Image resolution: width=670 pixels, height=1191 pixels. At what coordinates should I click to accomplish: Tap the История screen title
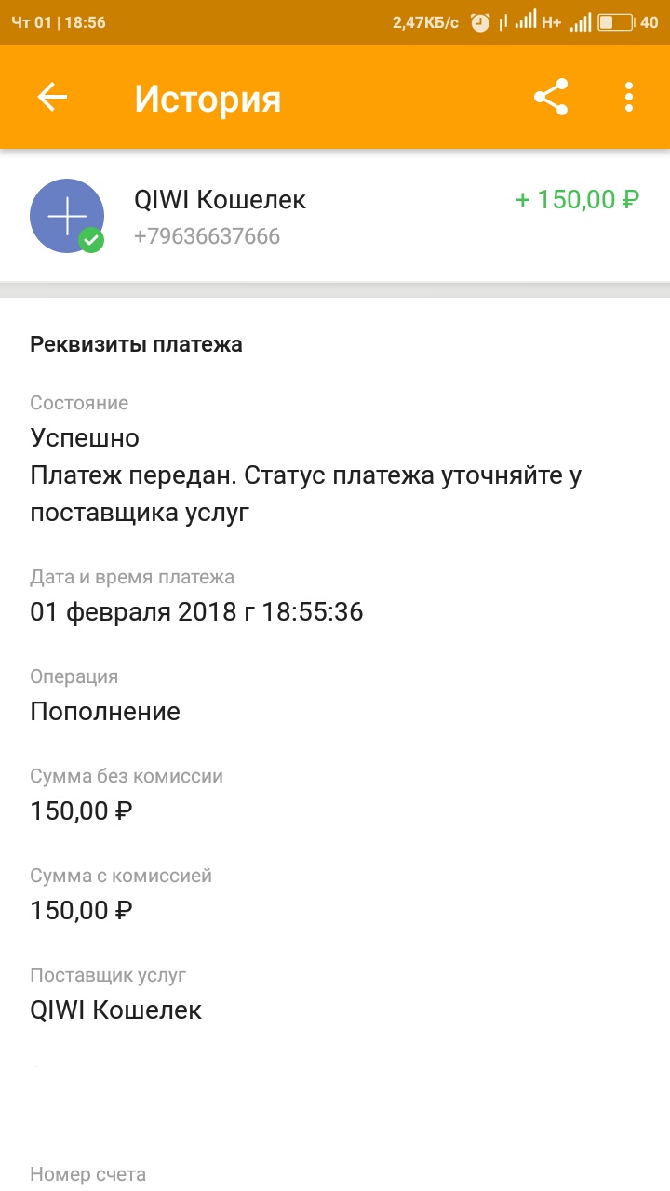(208, 99)
